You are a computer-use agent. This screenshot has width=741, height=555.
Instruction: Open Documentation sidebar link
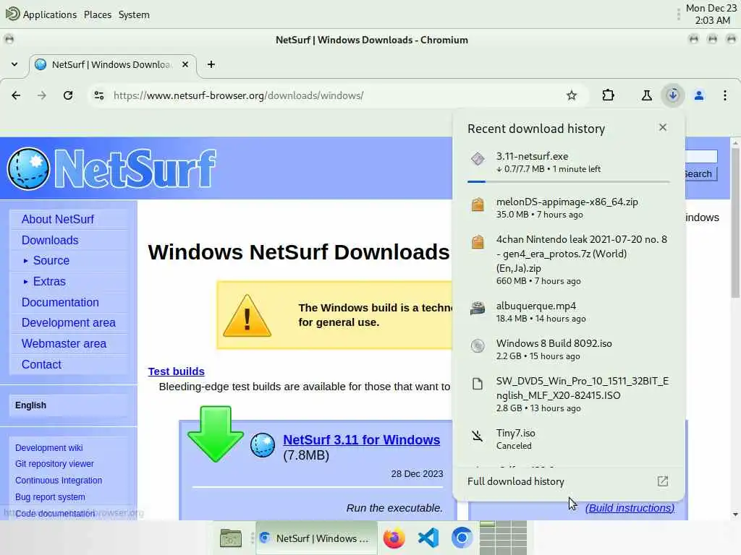[60, 303]
